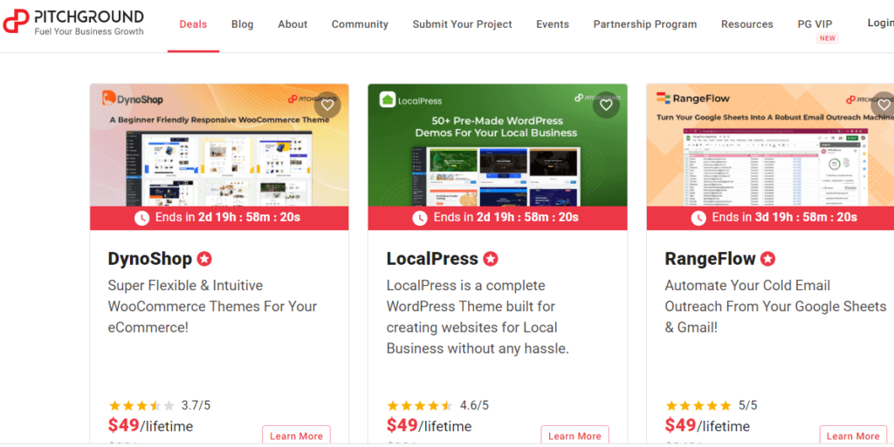The width and height of the screenshot is (894, 447).
Task: Click the RangeFlow red star badge
Action: [767, 259]
